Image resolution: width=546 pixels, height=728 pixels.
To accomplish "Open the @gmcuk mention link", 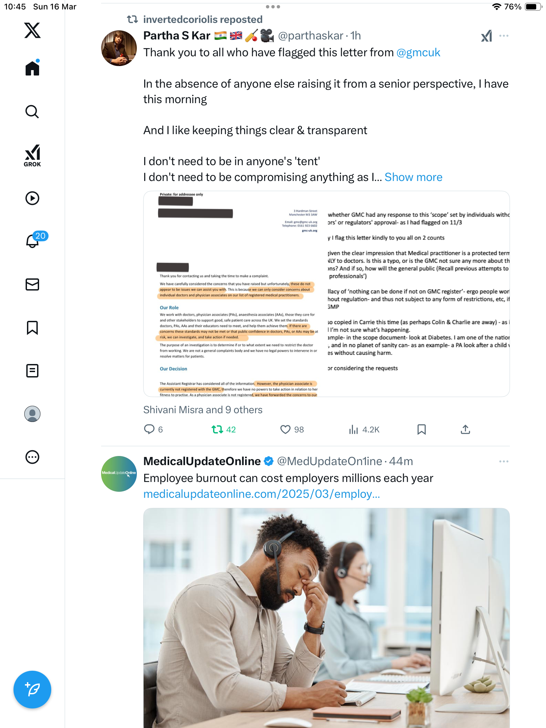I will click(x=418, y=53).
